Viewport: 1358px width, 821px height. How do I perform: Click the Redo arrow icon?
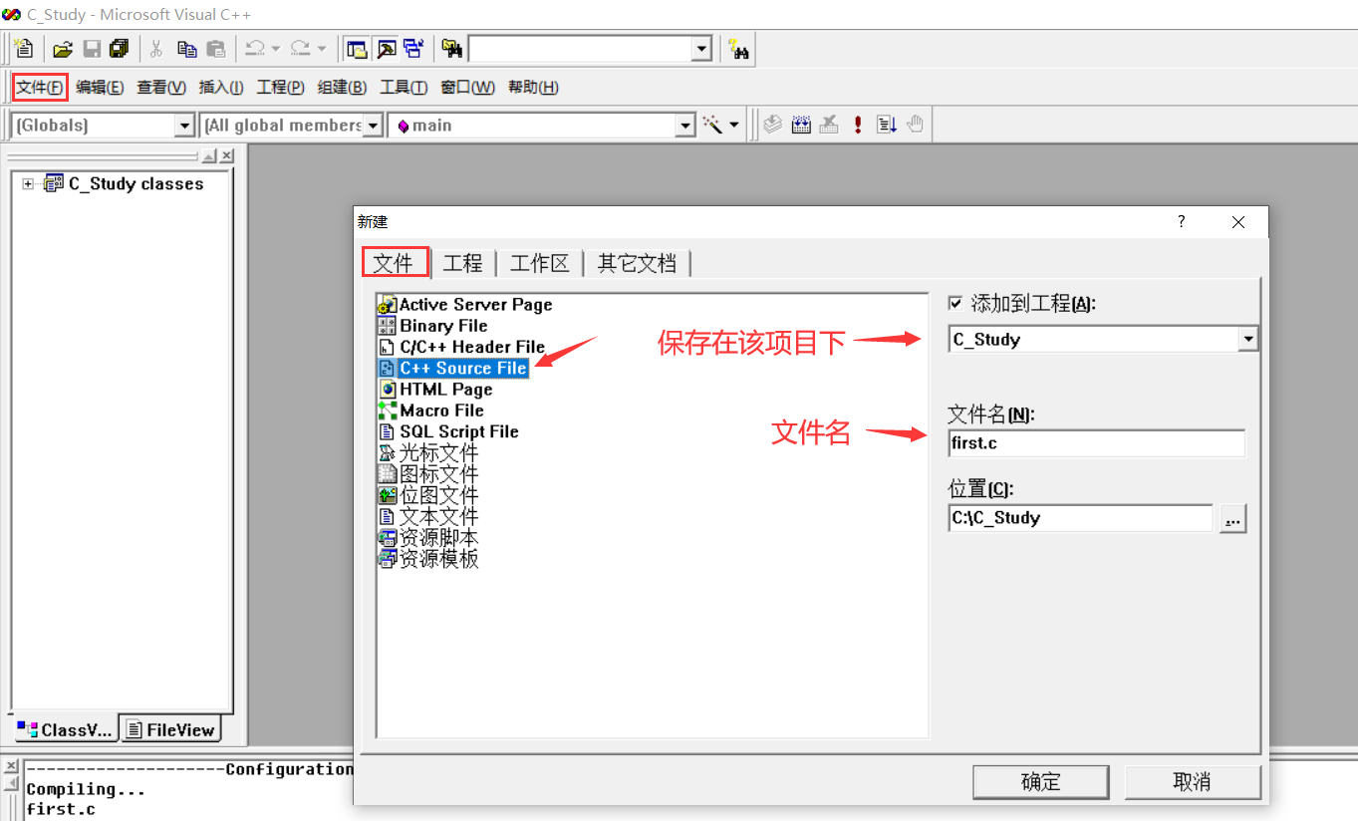[x=300, y=48]
